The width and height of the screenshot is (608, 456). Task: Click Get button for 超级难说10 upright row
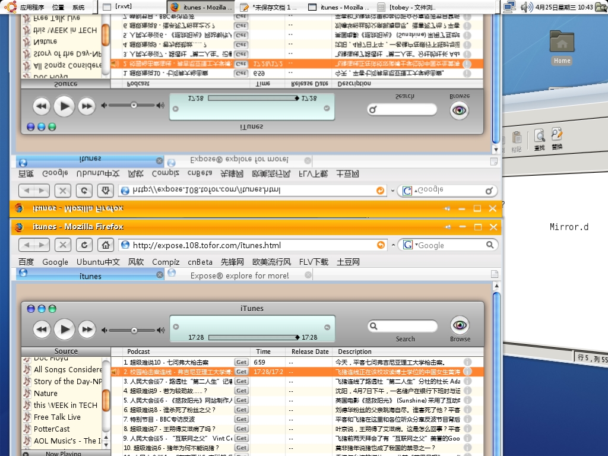click(241, 362)
